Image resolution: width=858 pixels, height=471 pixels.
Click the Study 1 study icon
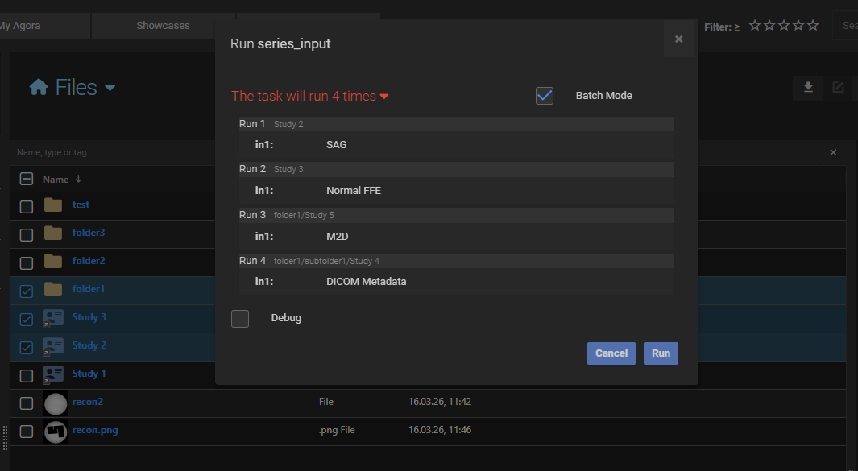(x=53, y=374)
